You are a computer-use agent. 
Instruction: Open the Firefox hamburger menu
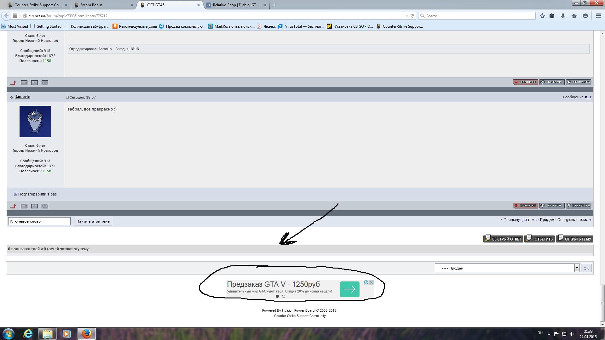598,16
